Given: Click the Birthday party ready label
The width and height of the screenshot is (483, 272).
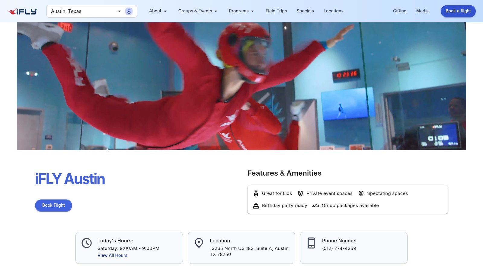Looking at the screenshot, I should [x=284, y=206].
